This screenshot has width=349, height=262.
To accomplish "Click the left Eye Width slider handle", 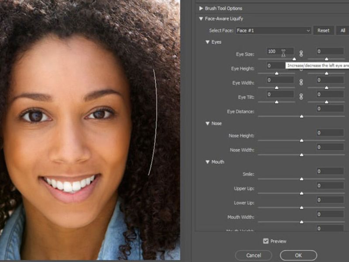I will click(277, 88).
